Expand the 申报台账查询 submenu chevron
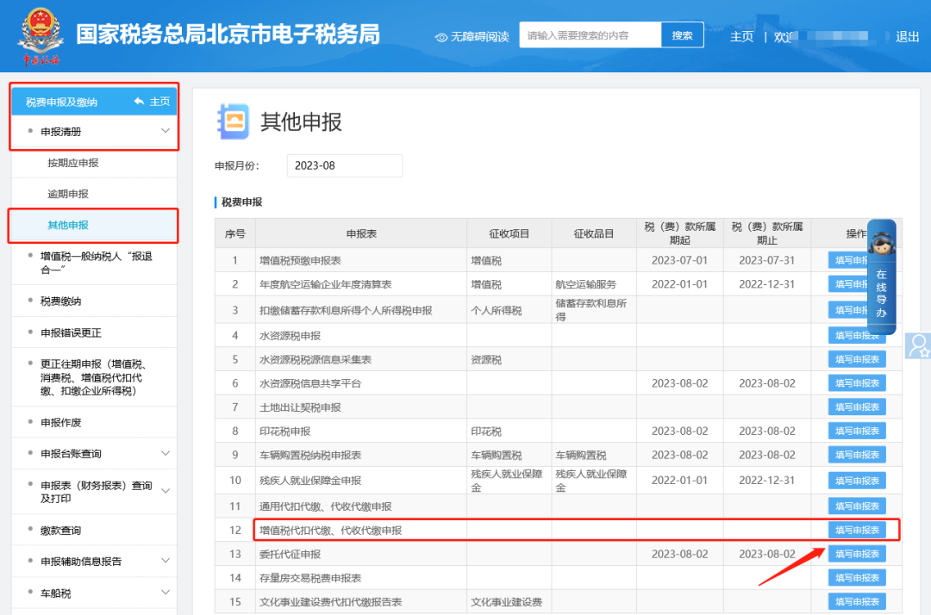931x615 pixels. pos(166,454)
